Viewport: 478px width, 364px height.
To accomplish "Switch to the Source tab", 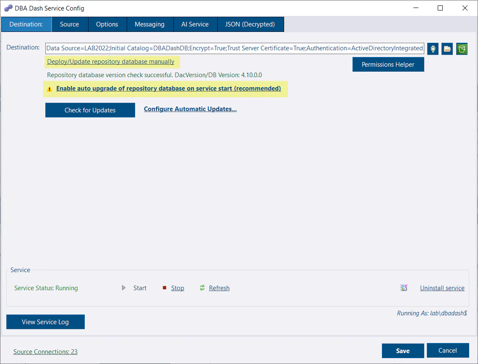I will [x=70, y=24].
